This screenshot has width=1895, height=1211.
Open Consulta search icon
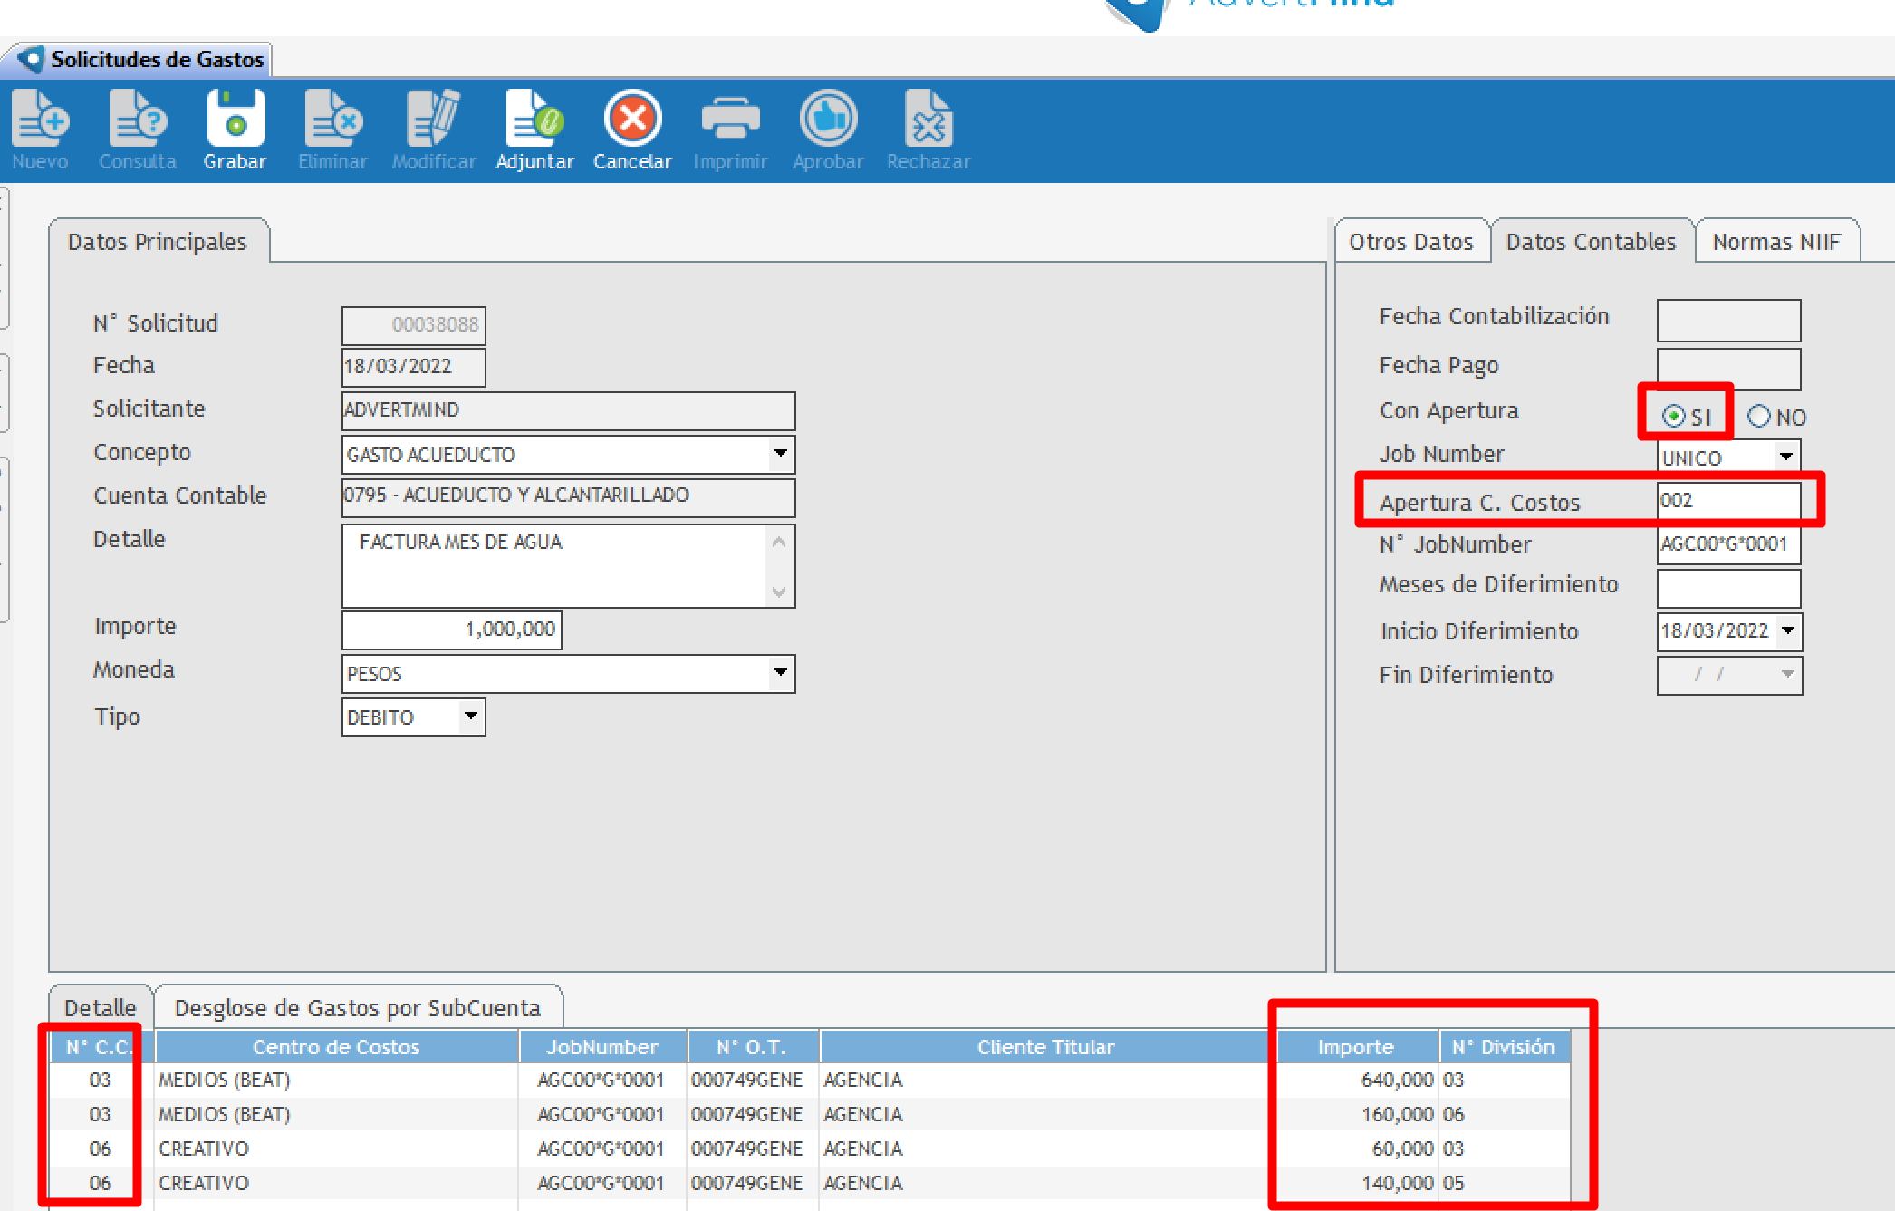(x=138, y=119)
